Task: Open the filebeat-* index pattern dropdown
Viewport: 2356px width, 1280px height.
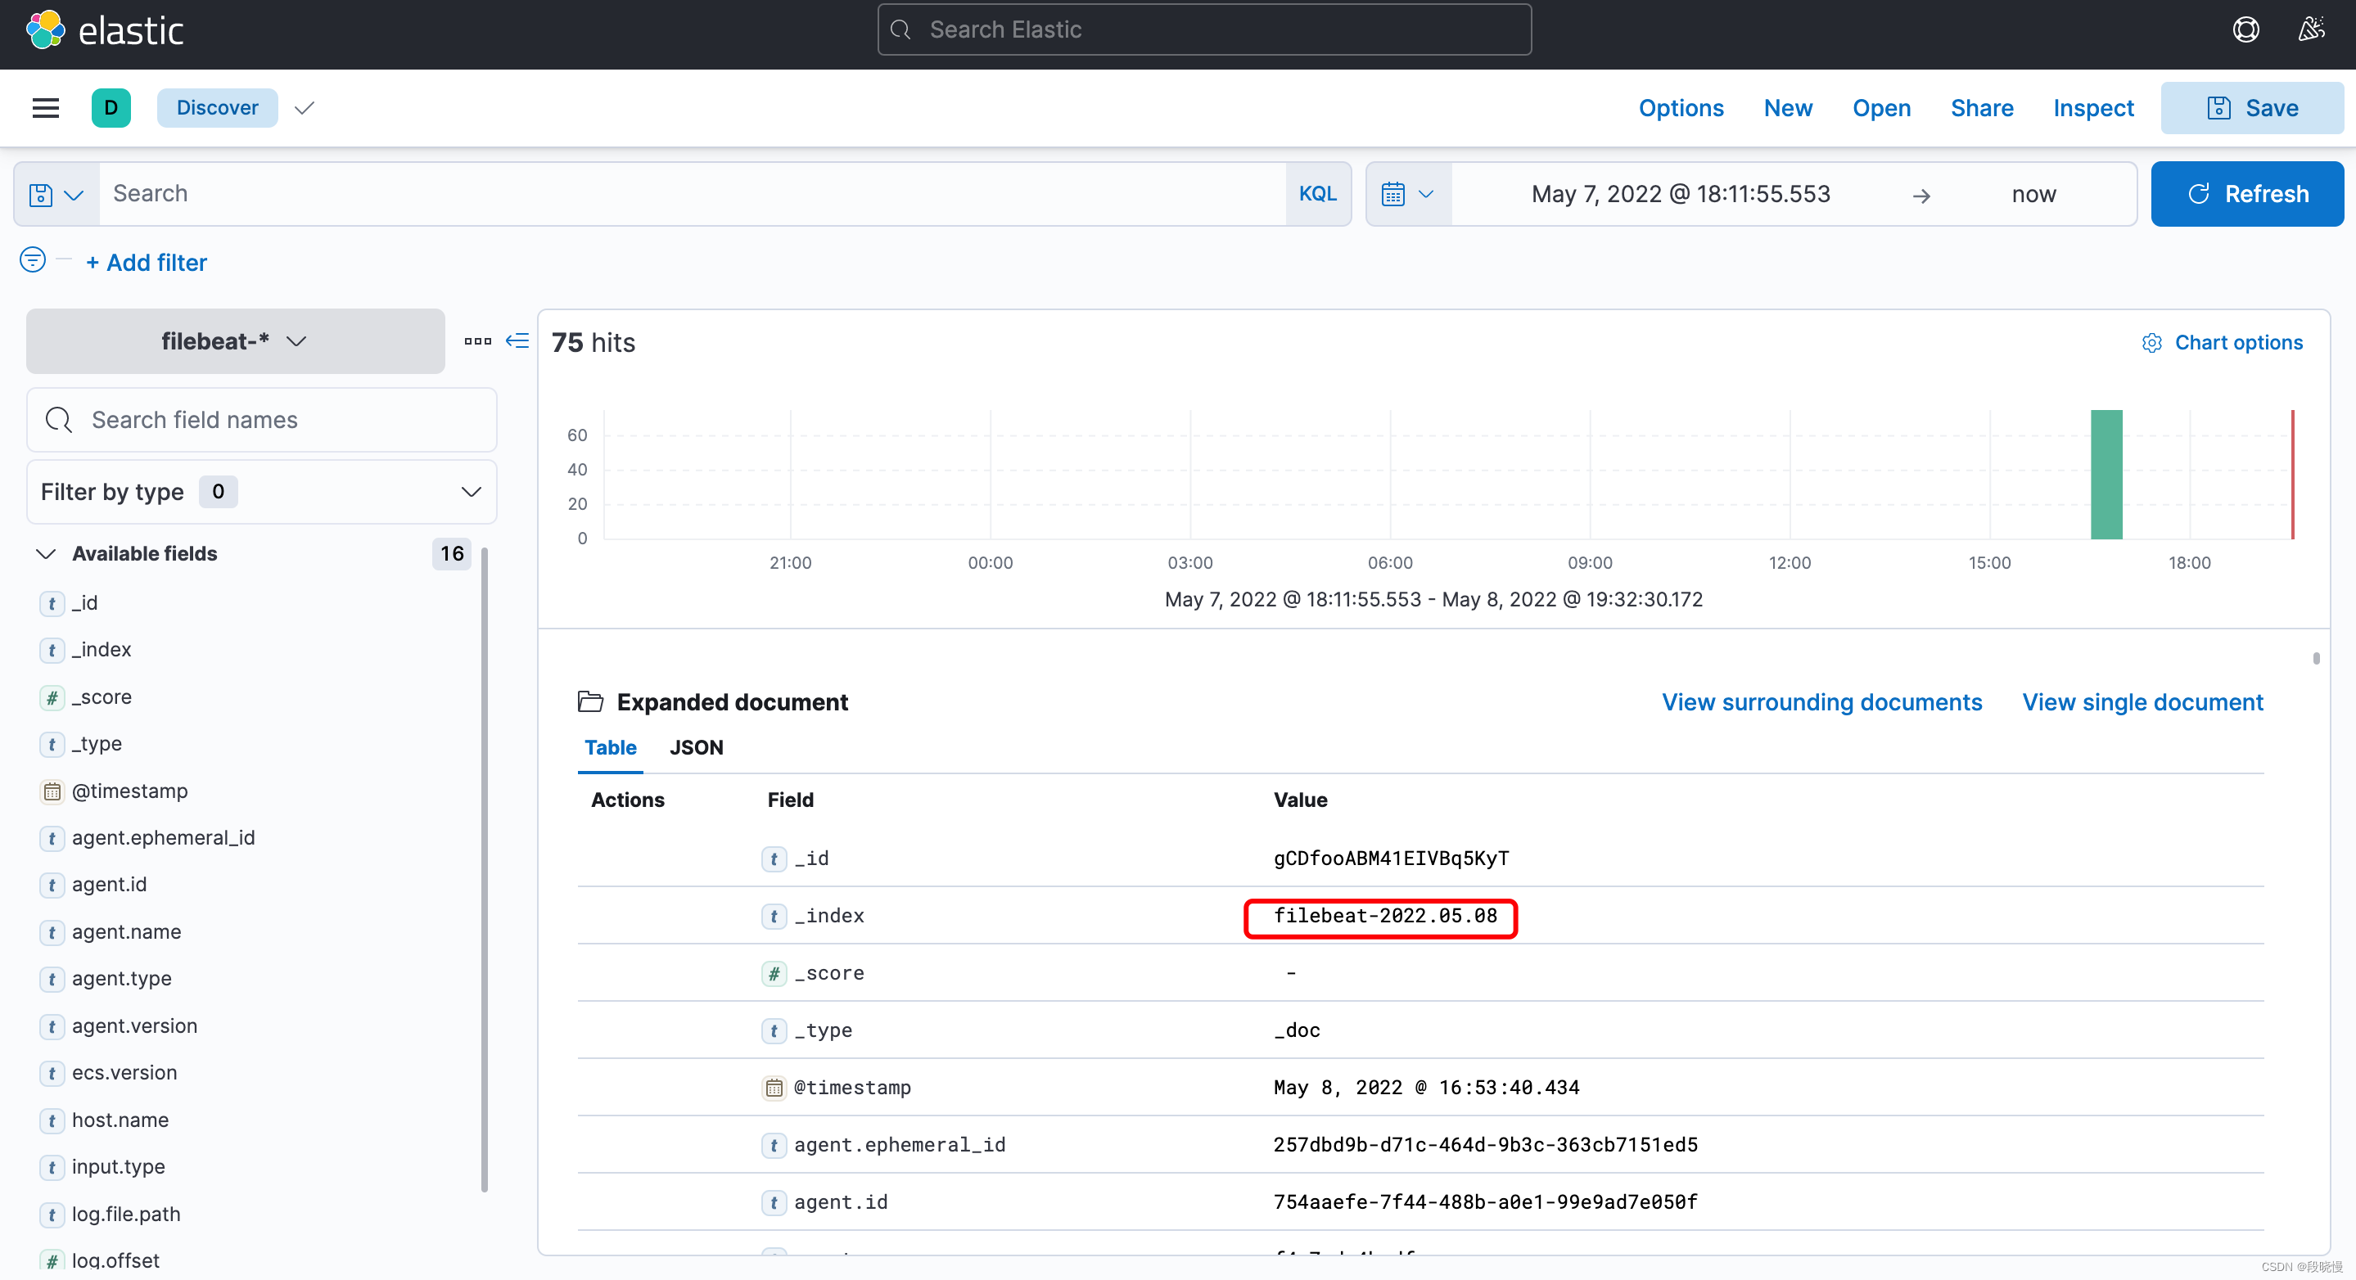Action: [x=235, y=341]
